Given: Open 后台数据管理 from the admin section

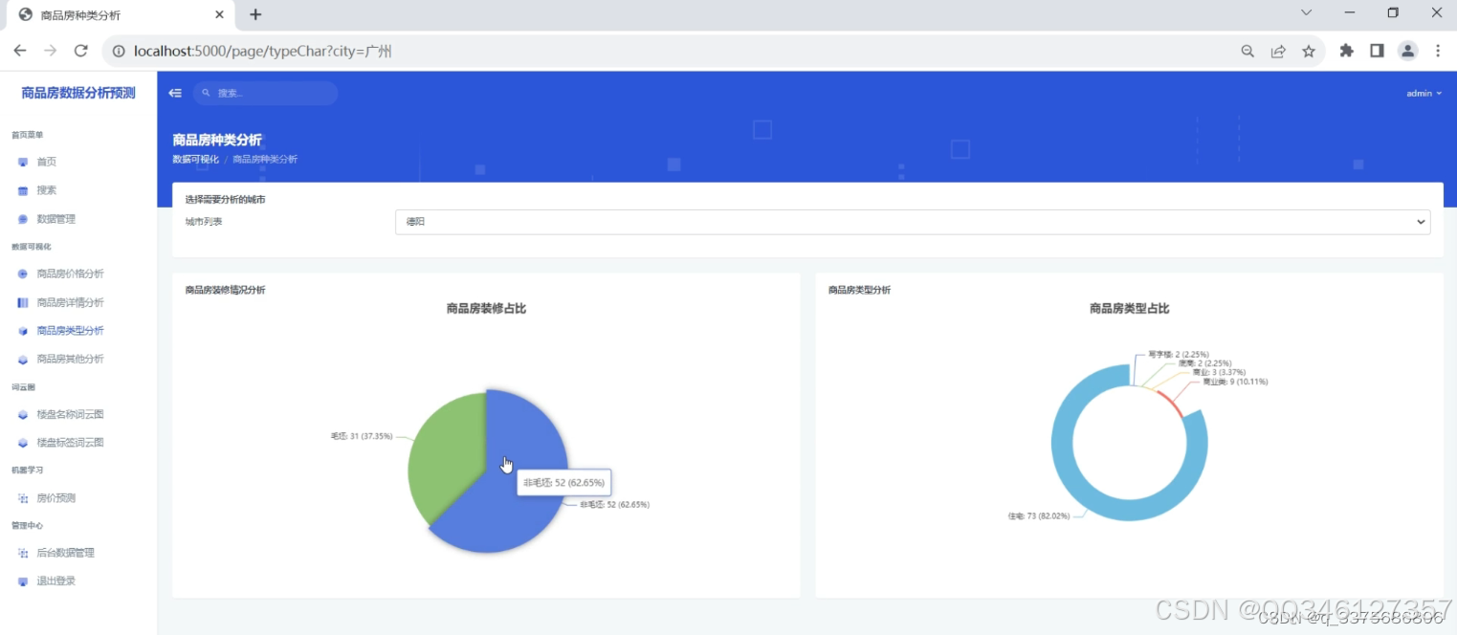Looking at the screenshot, I should pyautogui.click(x=64, y=552).
